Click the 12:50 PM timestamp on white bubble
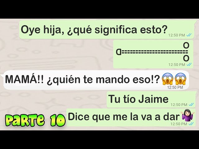 point(175,87)
